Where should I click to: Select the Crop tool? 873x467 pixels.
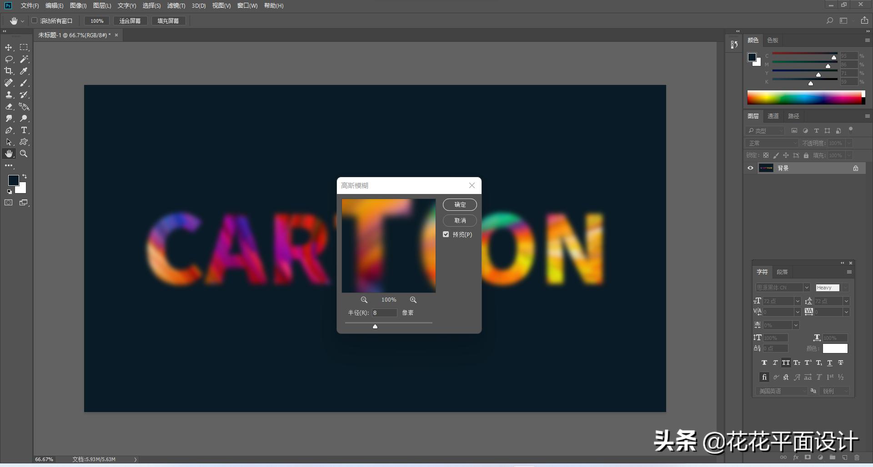click(x=9, y=71)
